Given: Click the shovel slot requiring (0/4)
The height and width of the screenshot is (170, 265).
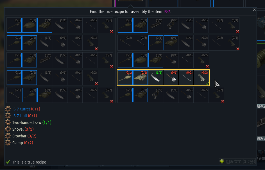Looking at the screenshot, I should (75, 25).
